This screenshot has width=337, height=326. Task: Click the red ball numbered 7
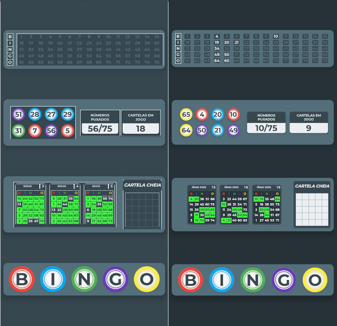(x=35, y=130)
